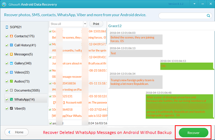This screenshot has height=140, width=215.
Task: Uncheck the Videos(22) checkbox
Action: (6, 73)
